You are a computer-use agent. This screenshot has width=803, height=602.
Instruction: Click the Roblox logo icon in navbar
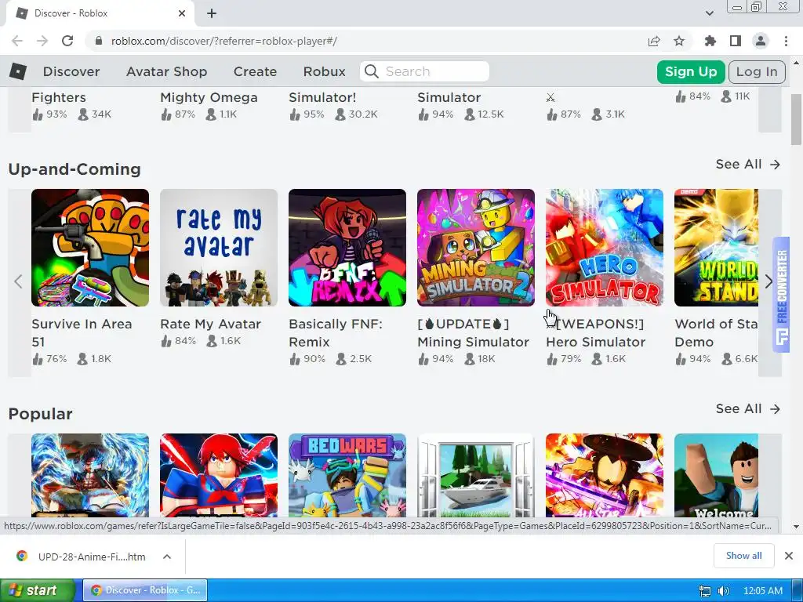pyautogui.click(x=18, y=71)
